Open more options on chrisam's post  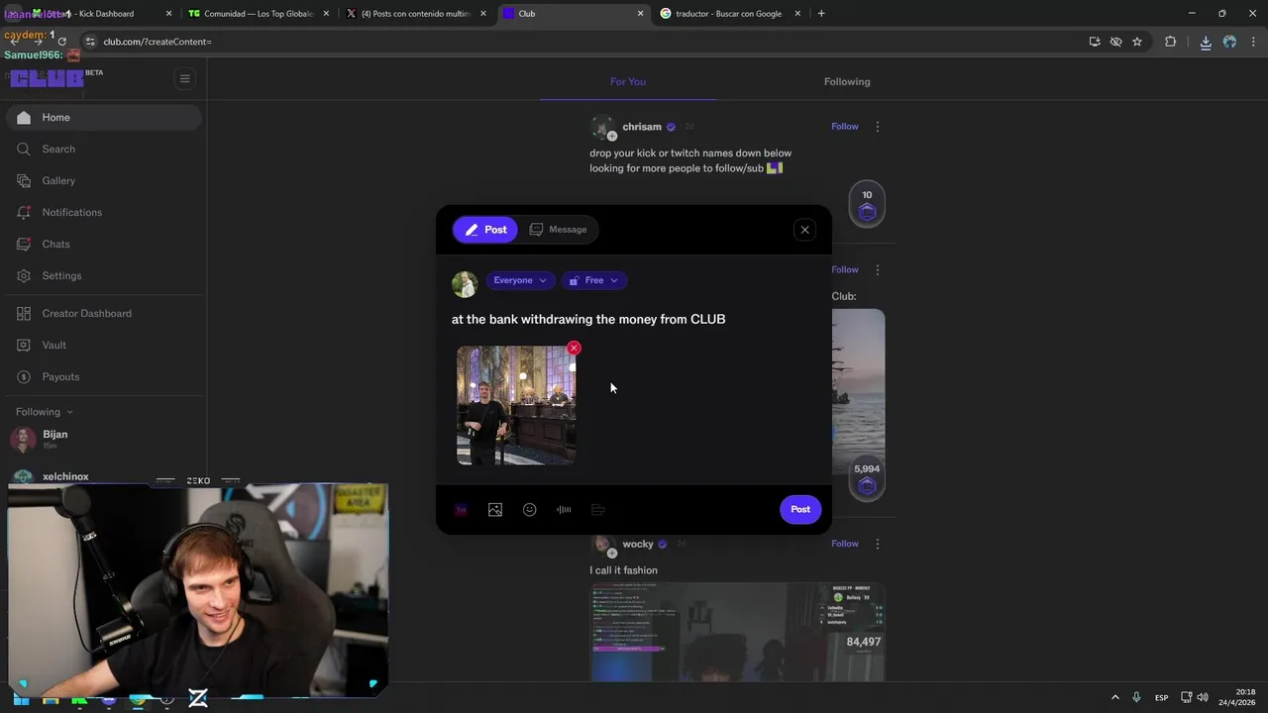(878, 127)
